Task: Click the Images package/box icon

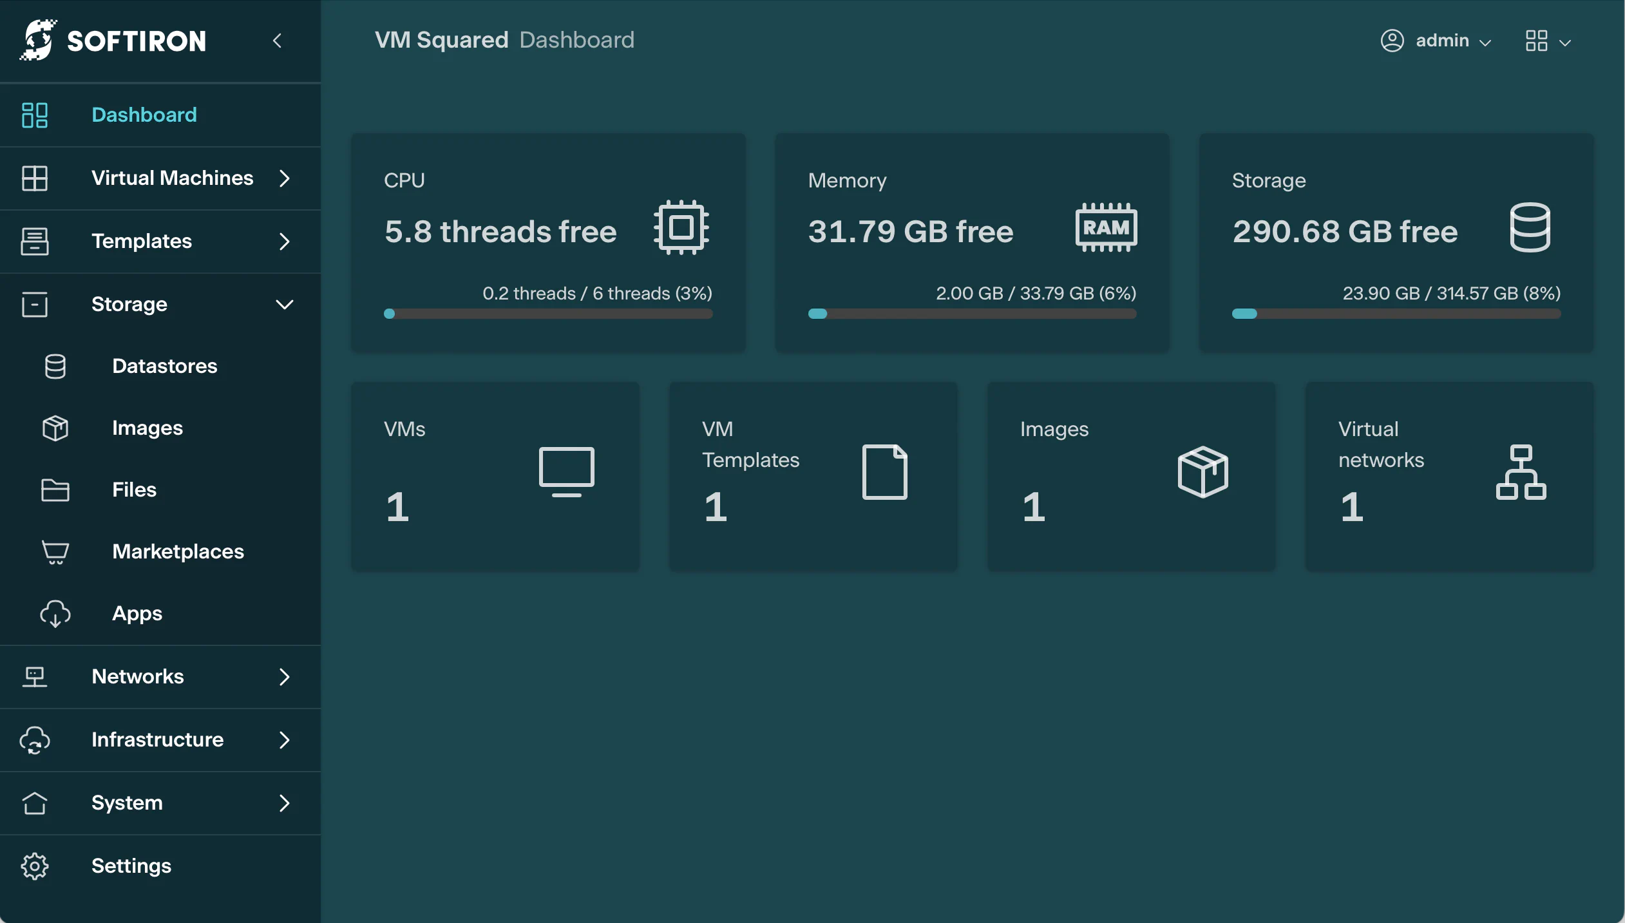Action: click(1203, 471)
